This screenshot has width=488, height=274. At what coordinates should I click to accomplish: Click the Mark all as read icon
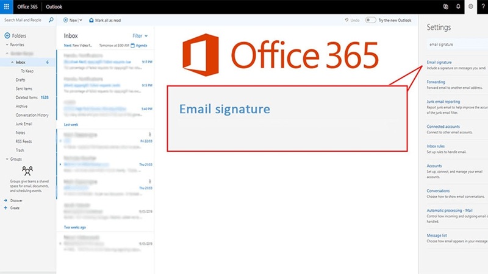pos(91,20)
